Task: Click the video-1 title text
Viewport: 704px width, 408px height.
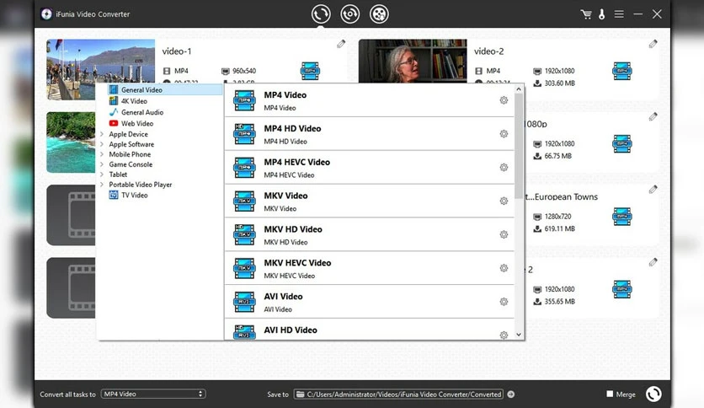Action: [x=177, y=51]
